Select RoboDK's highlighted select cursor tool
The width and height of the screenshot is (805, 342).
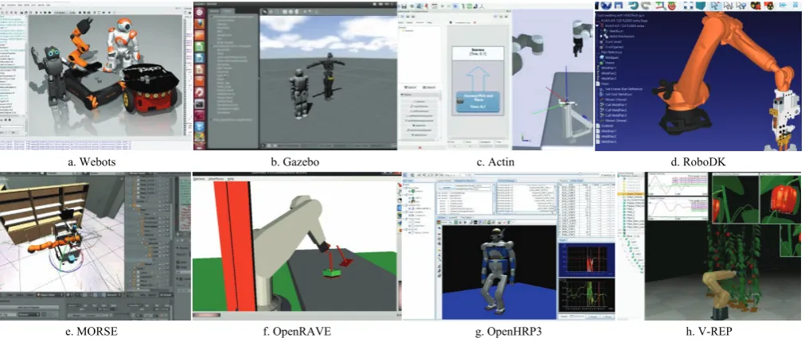tap(715, 5)
